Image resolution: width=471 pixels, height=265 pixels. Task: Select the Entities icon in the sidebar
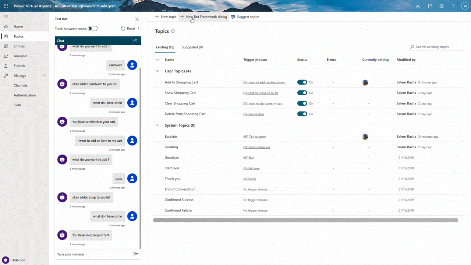pos(6,46)
